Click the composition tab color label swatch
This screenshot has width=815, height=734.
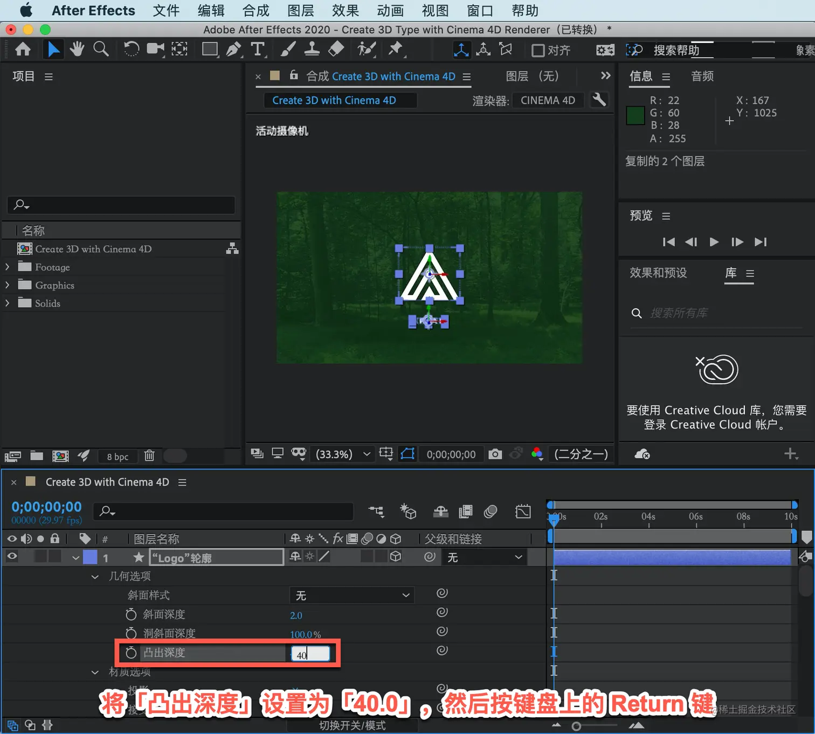coord(275,75)
